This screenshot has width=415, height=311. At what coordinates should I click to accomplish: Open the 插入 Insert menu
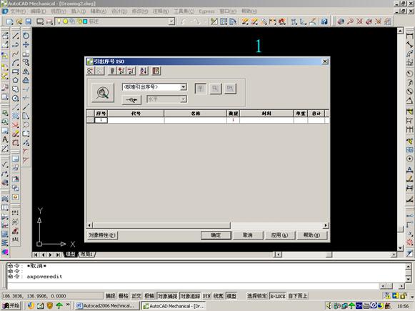[x=79, y=11]
